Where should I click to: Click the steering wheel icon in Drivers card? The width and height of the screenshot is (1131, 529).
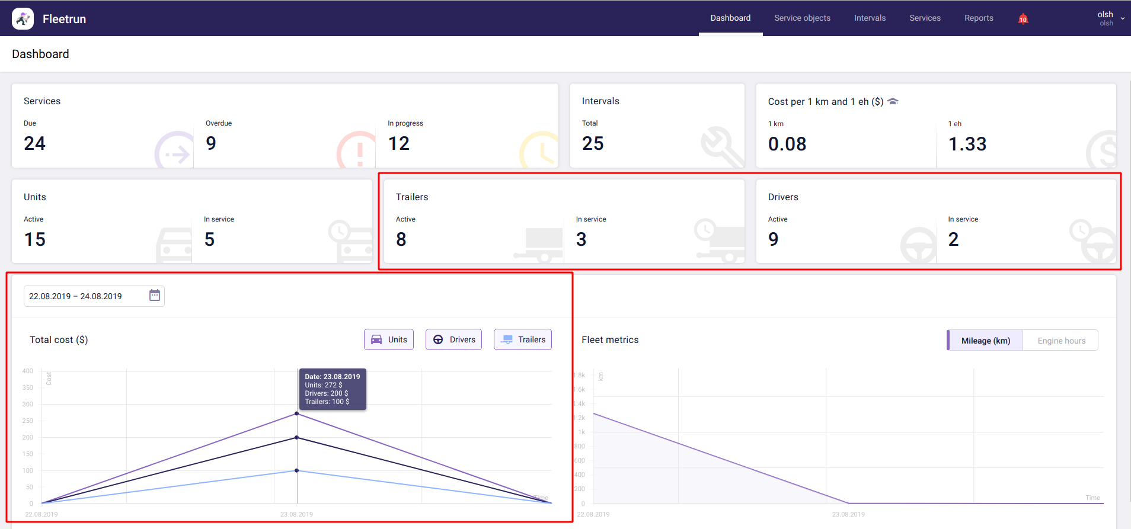[918, 245]
